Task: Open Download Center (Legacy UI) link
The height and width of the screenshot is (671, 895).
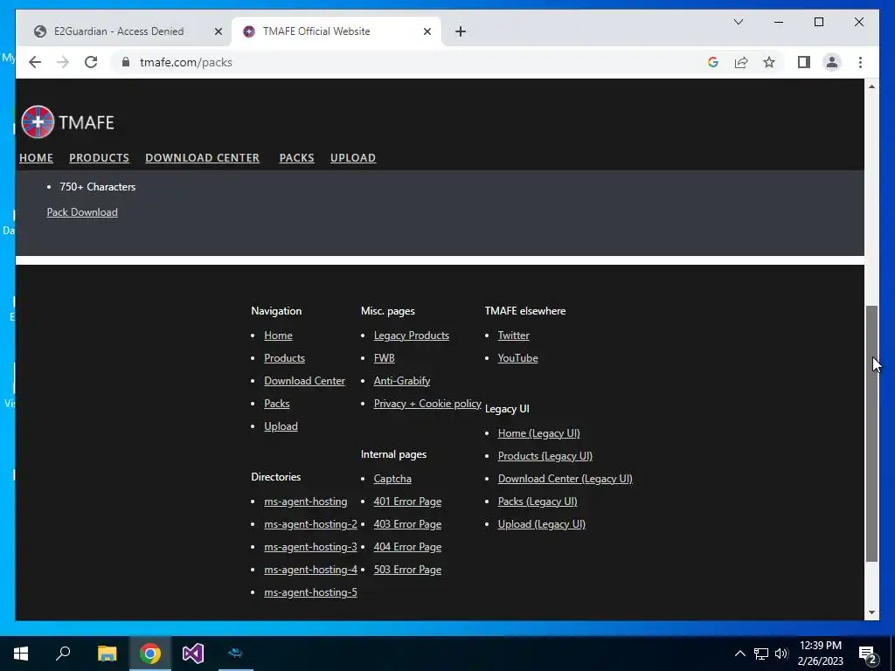Action: pyautogui.click(x=565, y=480)
